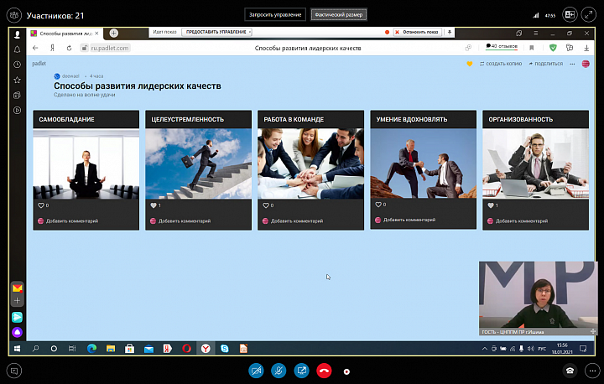The width and height of the screenshot is (604, 384).
Task: Open the chat icon at bottom left
Action: [x=14, y=370]
